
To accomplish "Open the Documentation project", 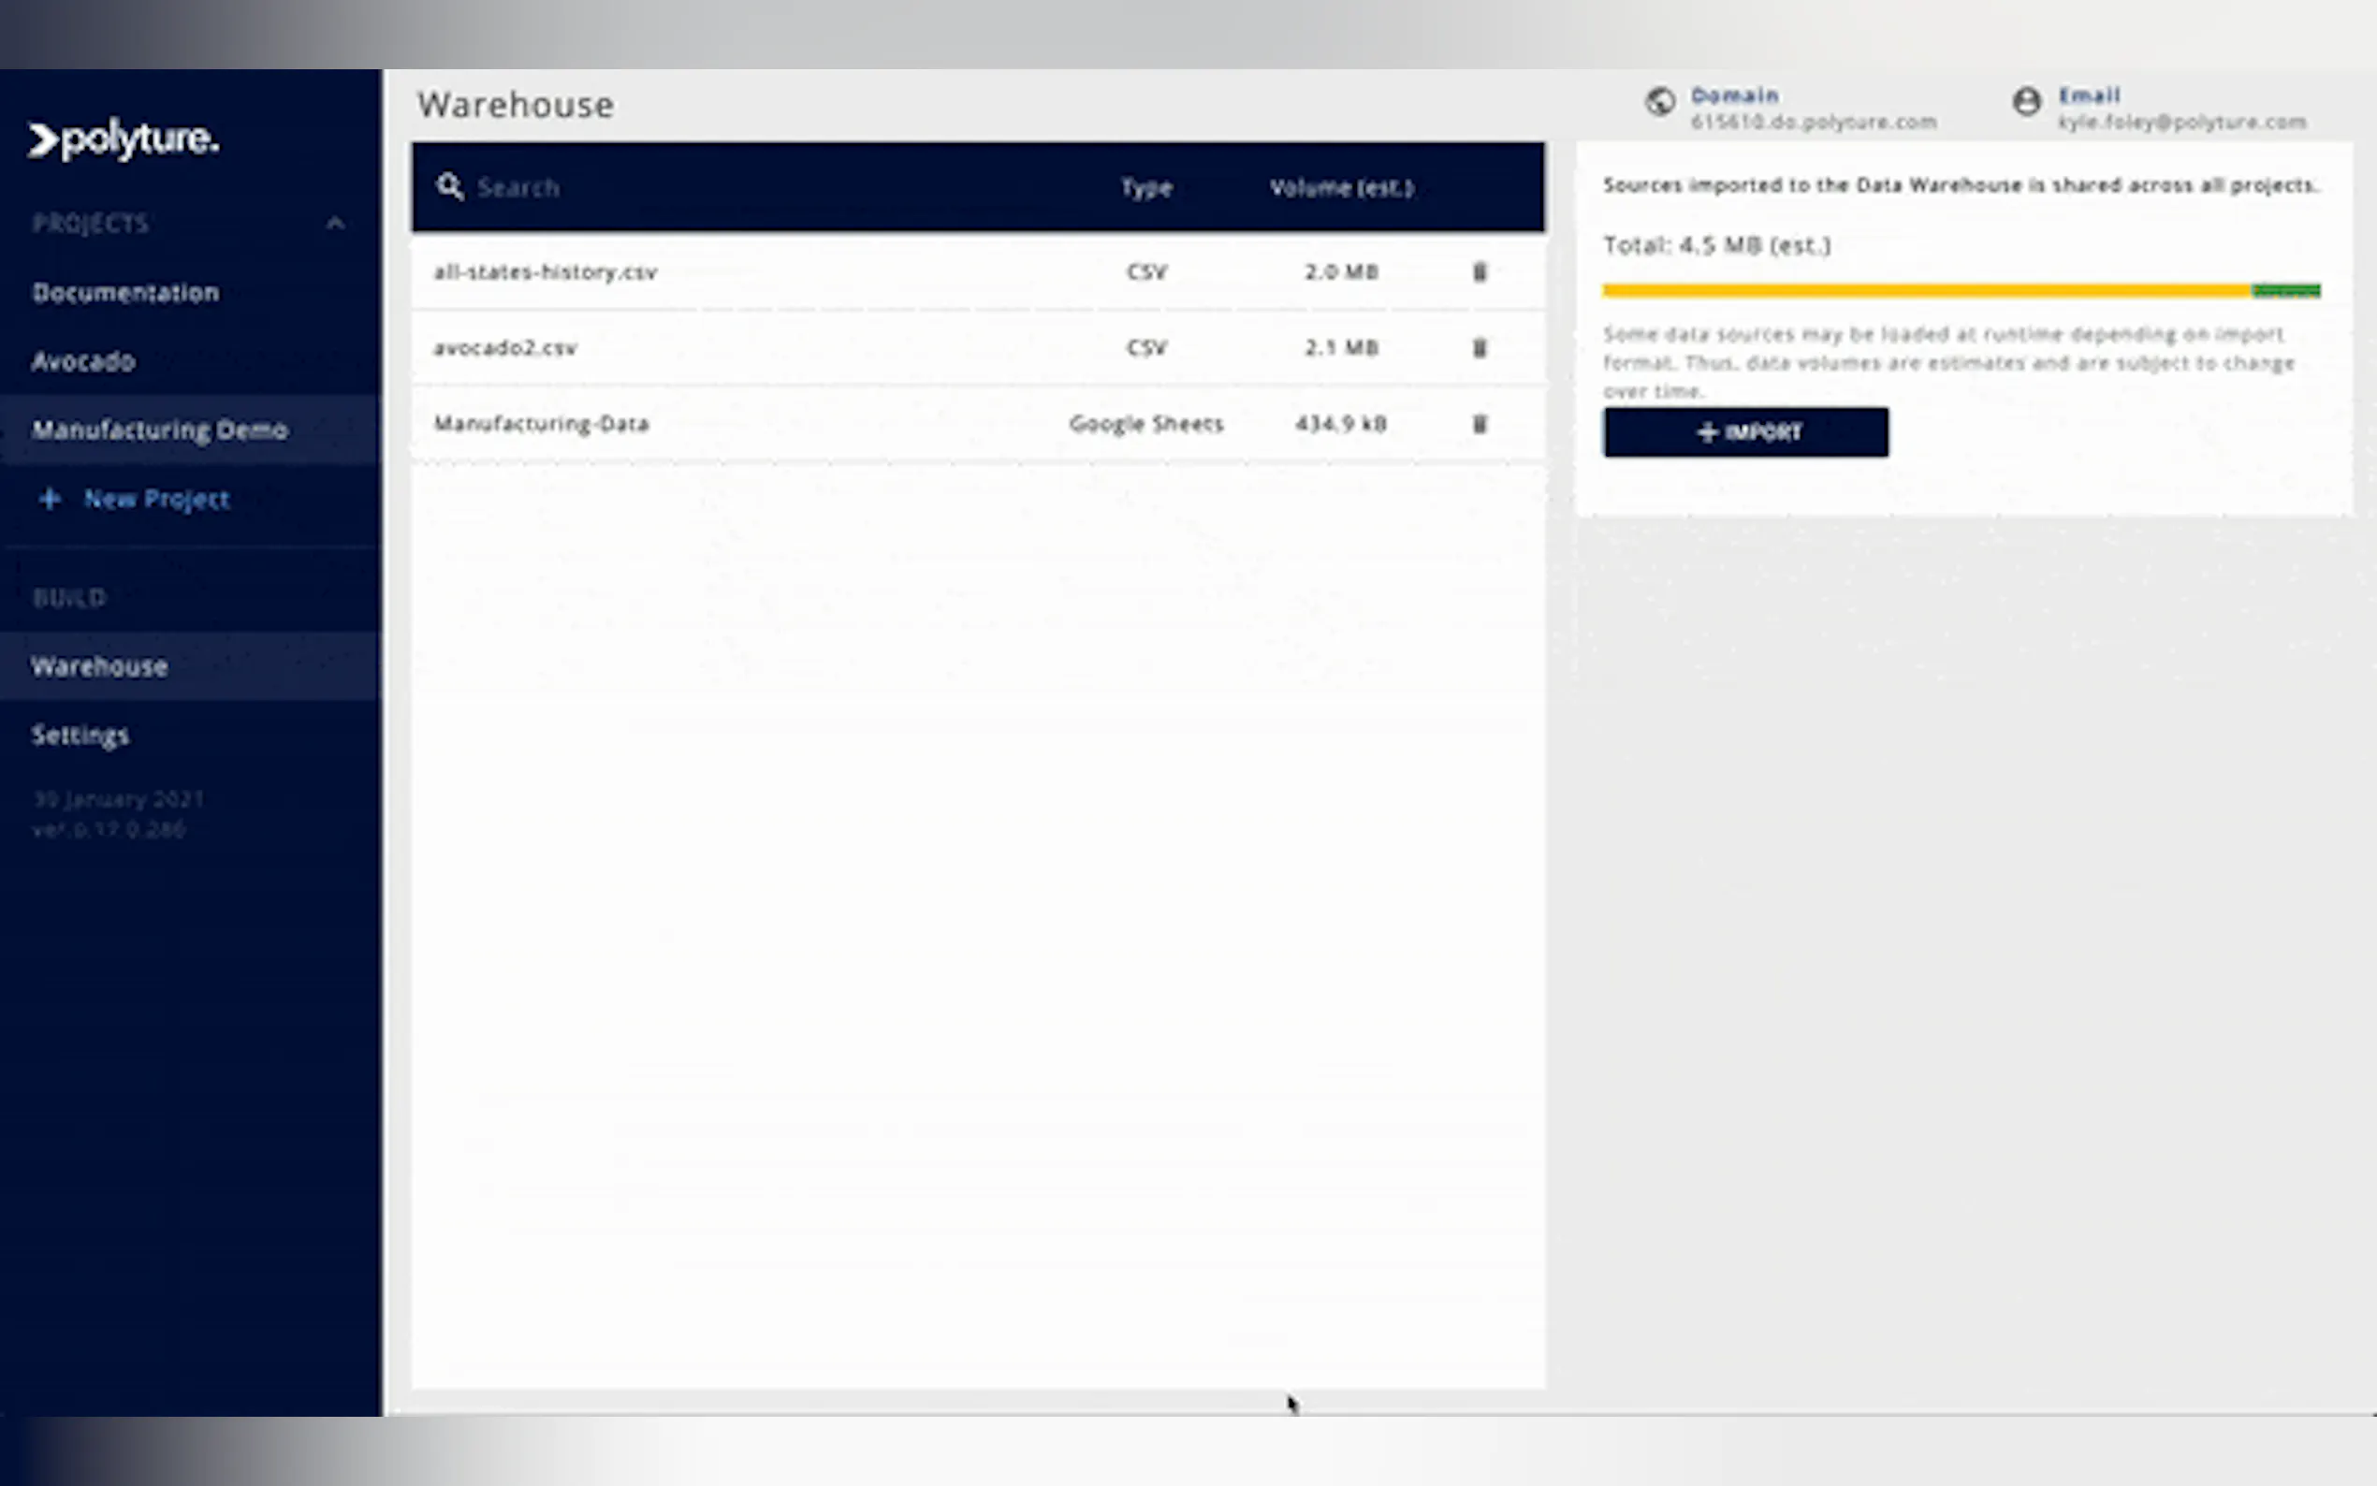I will [x=125, y=293].
